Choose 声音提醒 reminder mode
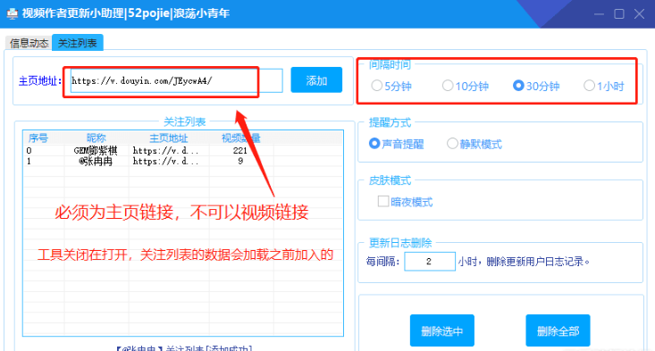Viewport: 655px width, 351px height. [397, 144]
